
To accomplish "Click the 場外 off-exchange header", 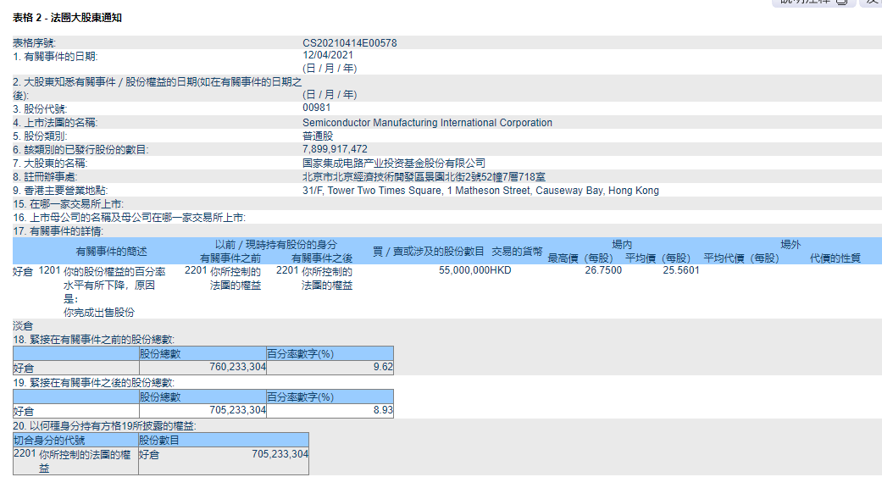I will [790, 245].
